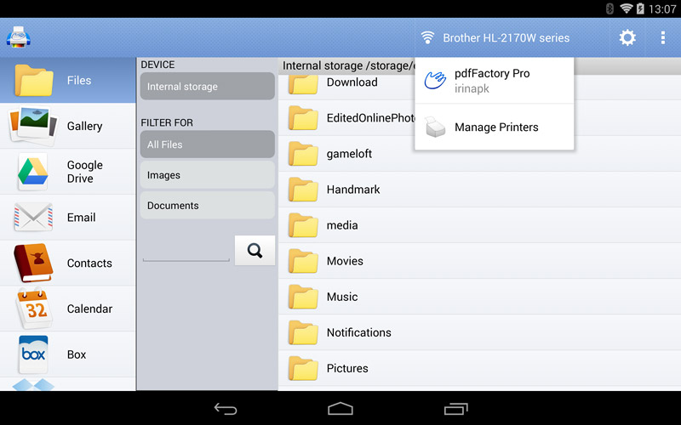Open the Email source tab

point(68,218)
